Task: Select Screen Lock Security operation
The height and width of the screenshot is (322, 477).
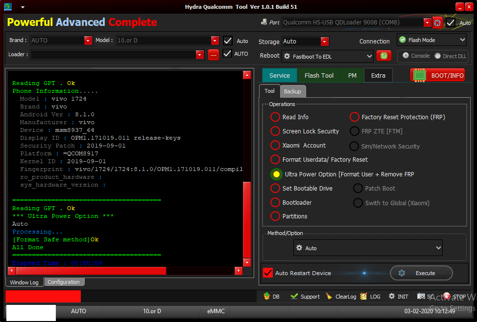Action: [275, 131]
